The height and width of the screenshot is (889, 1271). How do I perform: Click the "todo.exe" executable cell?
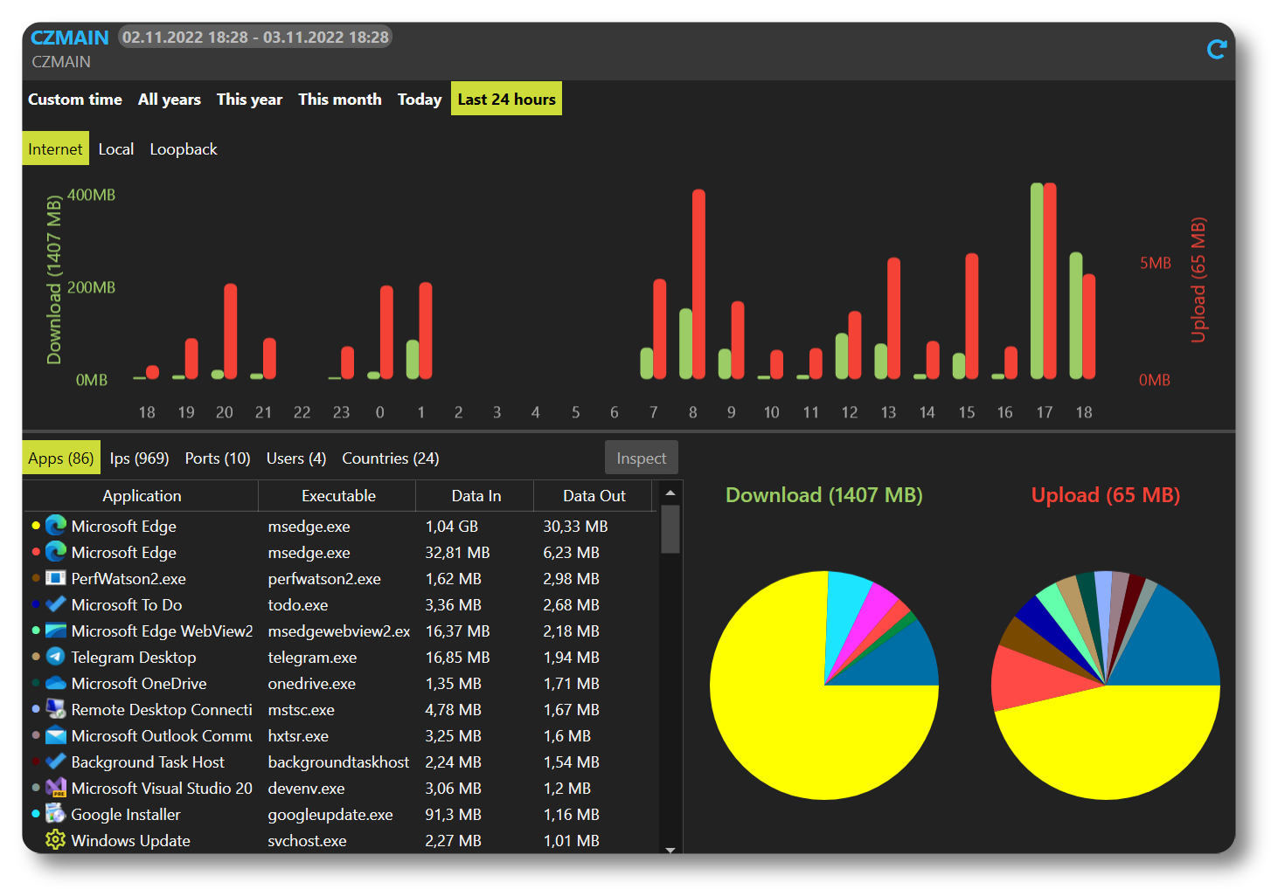click(x=298, y=605)
